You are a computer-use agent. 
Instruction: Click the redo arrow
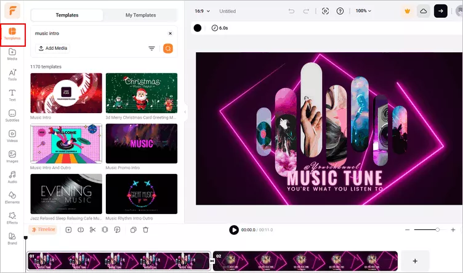(306, 11)
